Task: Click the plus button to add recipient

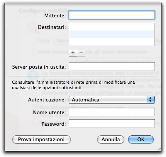Action: [x=73, y=53]
